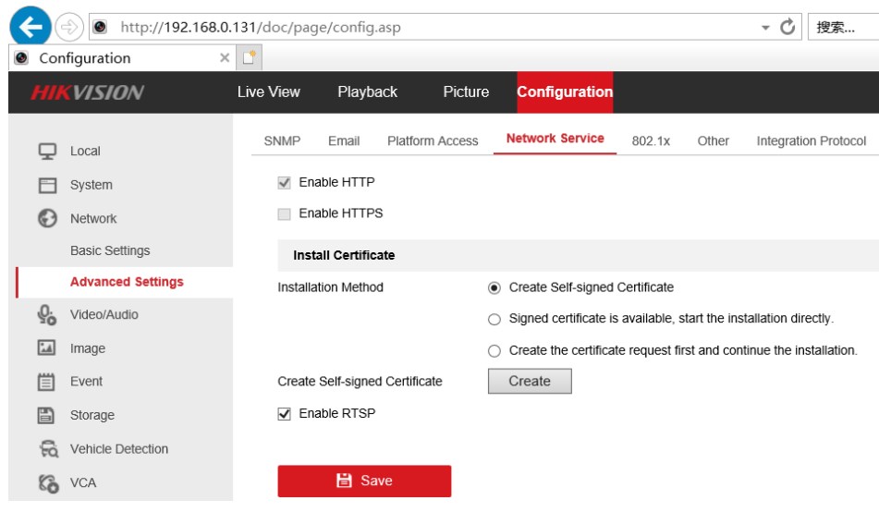Click the Vehicle Detection icon in sidebar
This screenshot has width=879, height=512.
point(47,449)
